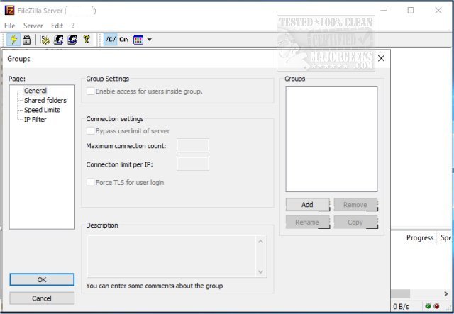
Task: Enable access for users inside group checkbox
Action: [90, 91]
